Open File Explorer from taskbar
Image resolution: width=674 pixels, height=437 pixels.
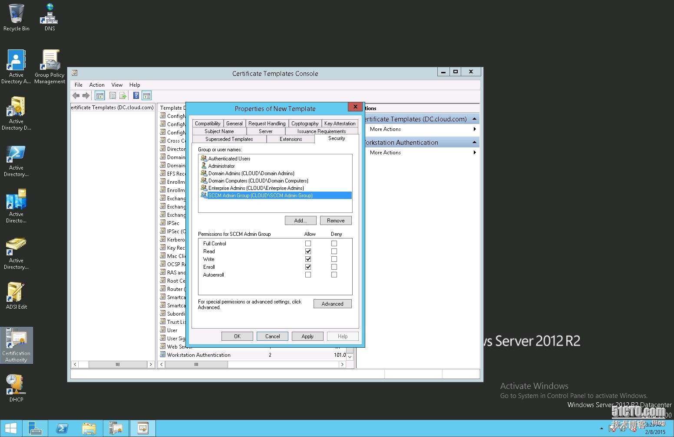pos(89,428)
